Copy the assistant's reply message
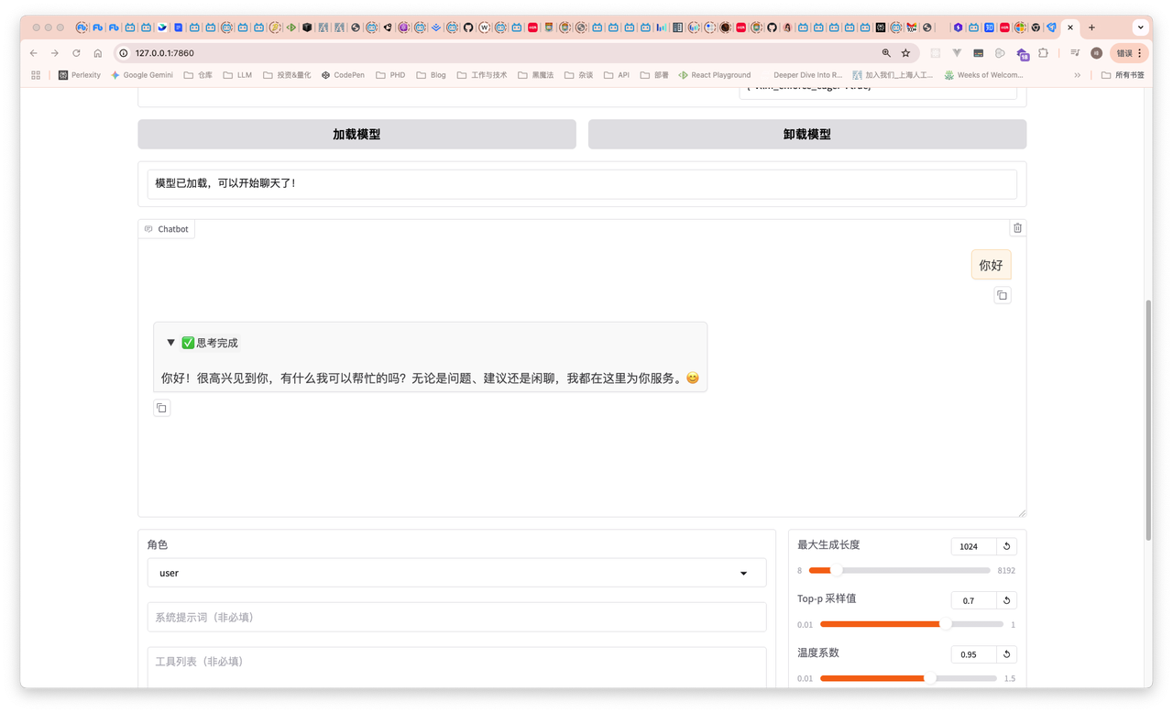Screen dimensions: 1173x713 161,408
